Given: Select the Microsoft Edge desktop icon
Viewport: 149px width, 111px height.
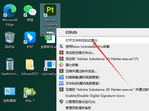Looking at the screenshot, I should [10, 10].
